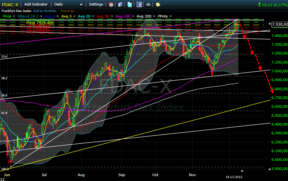Image resolution: width=288 pixels, height=181 pixels.
Task: Share chart via the Facebook icon
Action: 139,5
